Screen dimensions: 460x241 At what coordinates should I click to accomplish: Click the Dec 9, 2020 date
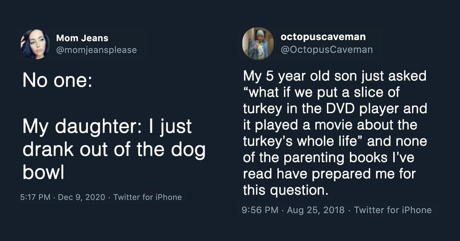pyautogui.click(x=81, y=197)
